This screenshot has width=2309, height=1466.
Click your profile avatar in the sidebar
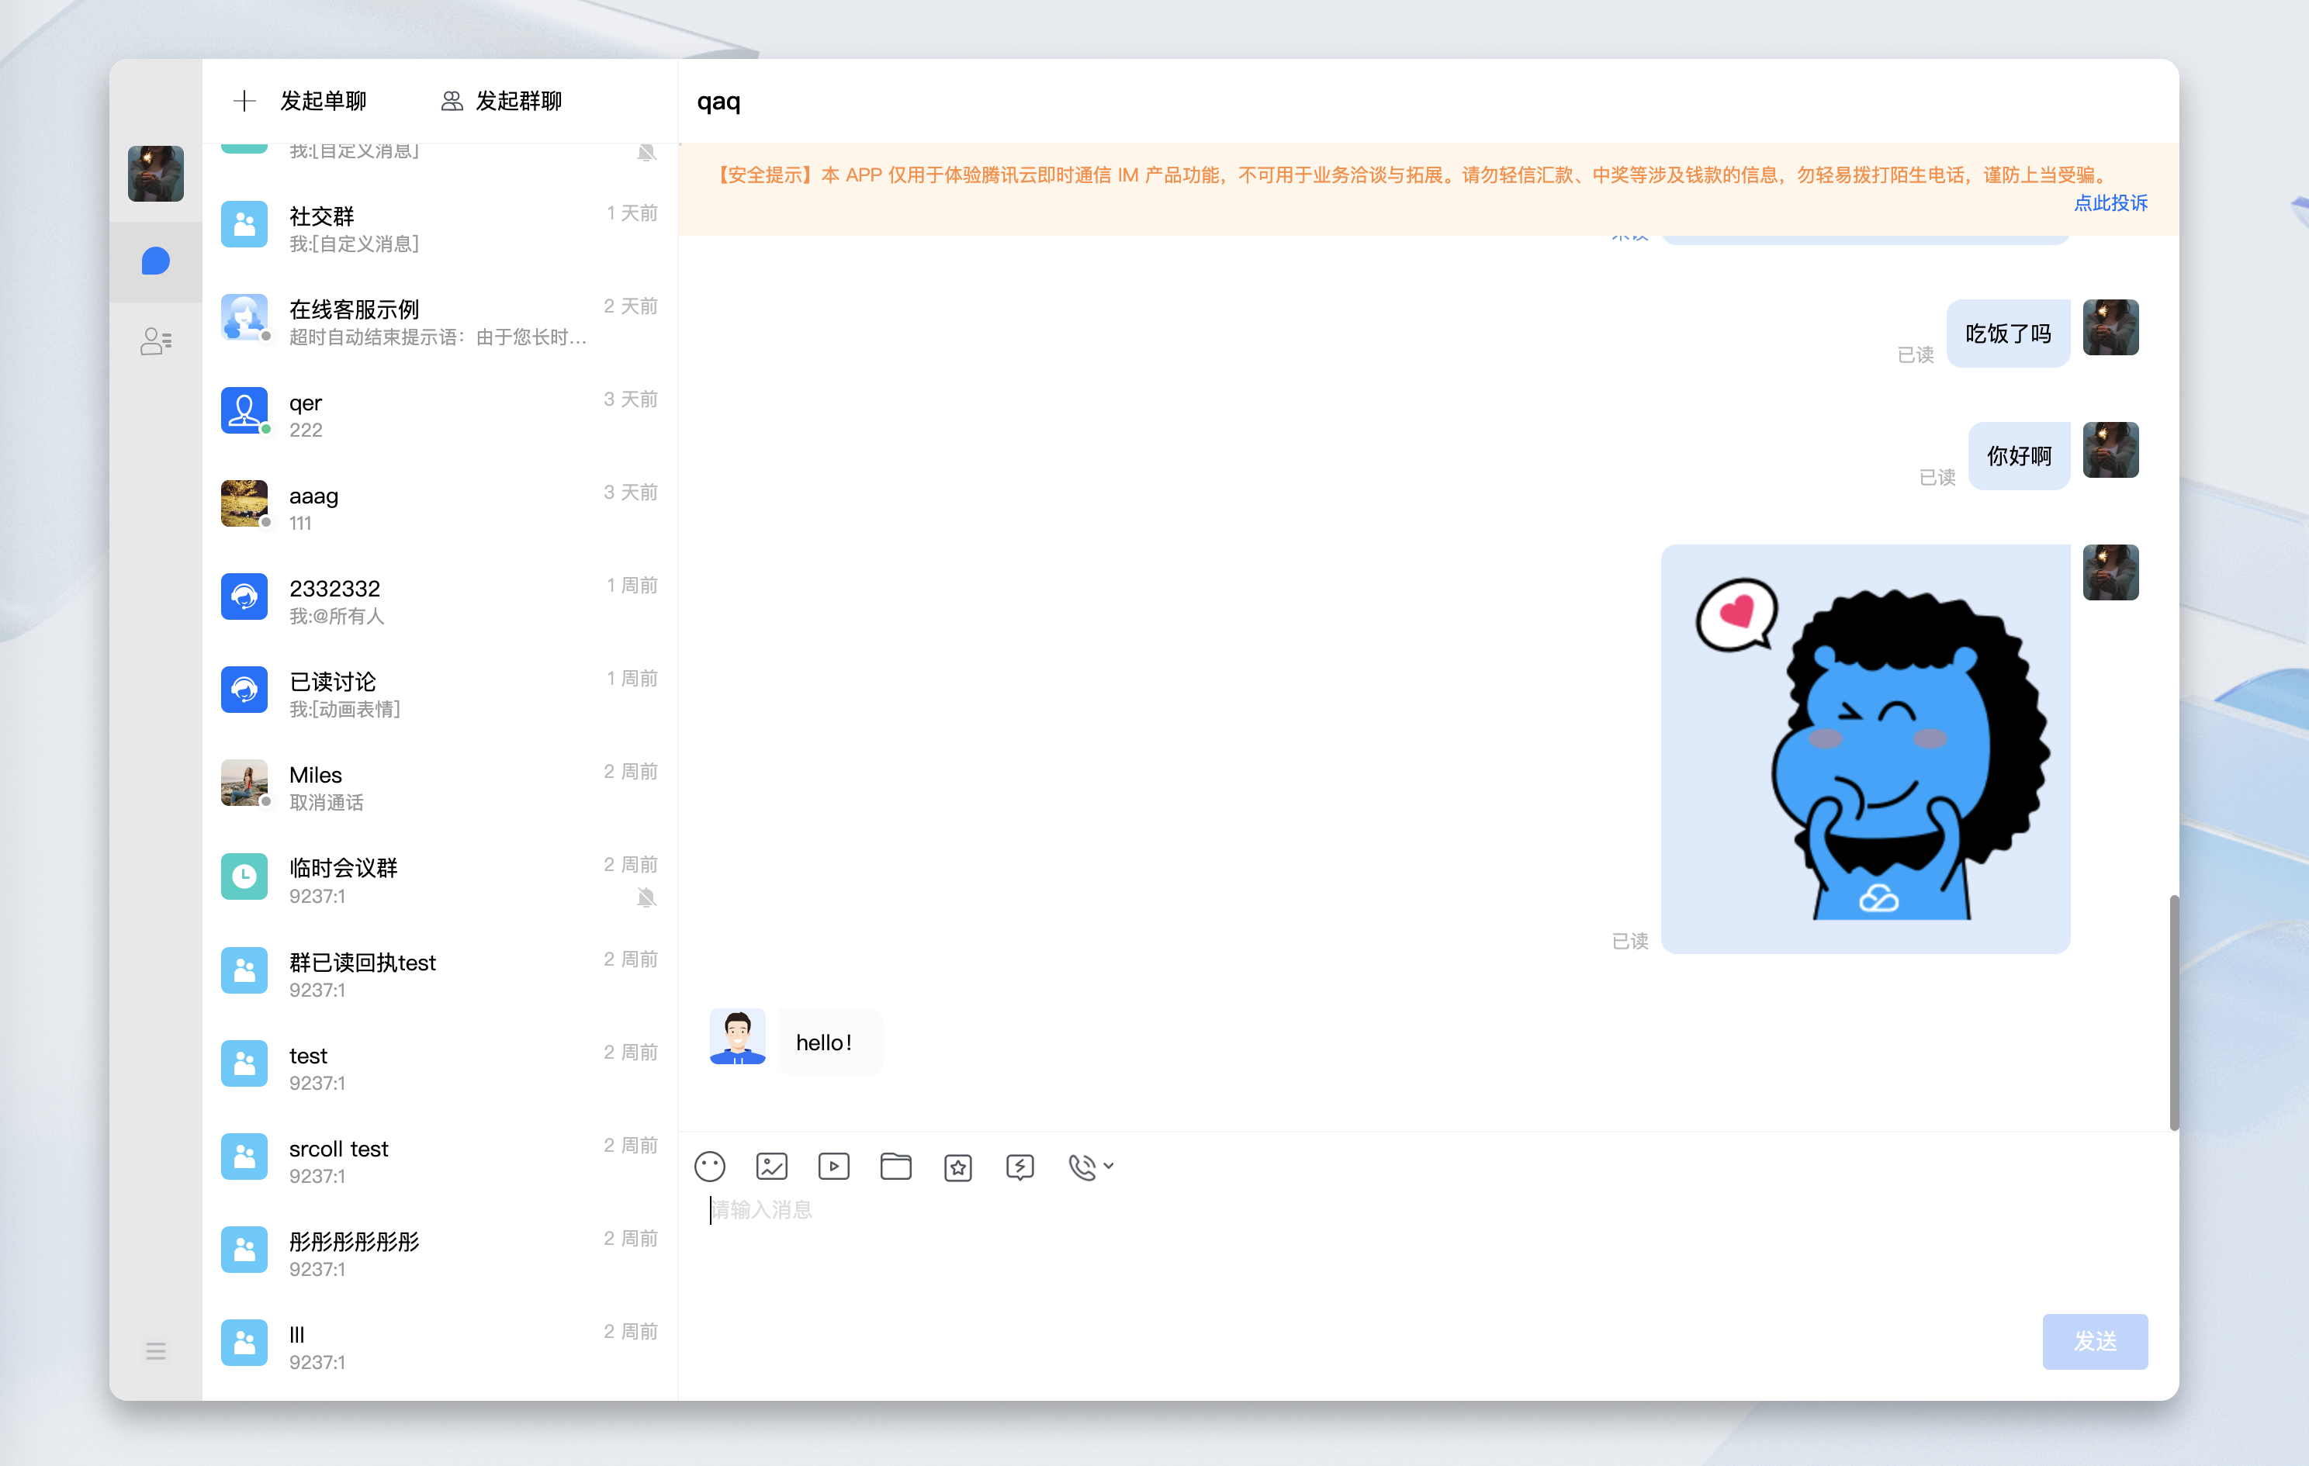pos(155,174)
